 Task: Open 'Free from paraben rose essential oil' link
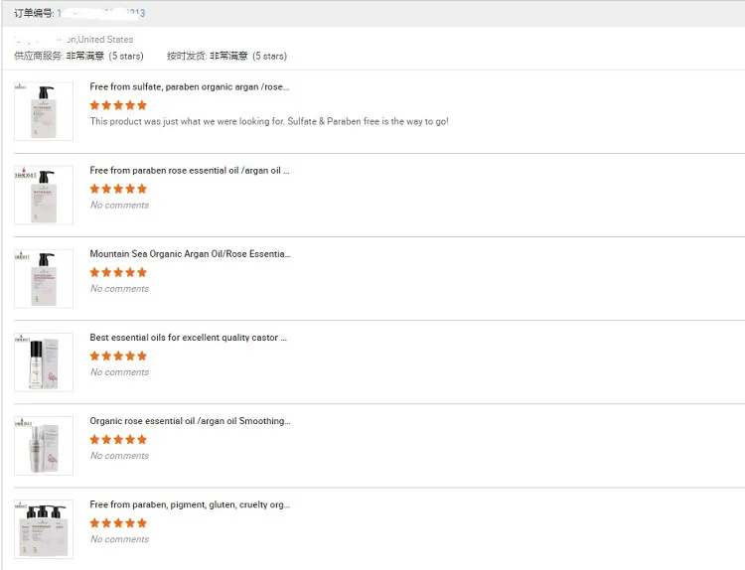(190, 171)
